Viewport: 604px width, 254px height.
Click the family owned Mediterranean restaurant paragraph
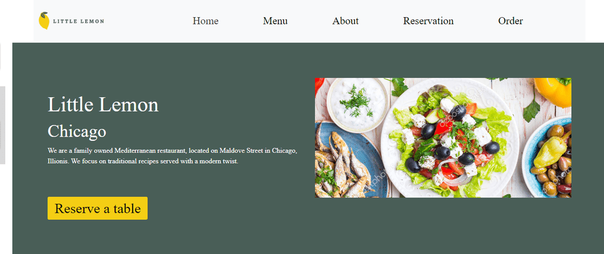tap(172, 156)
